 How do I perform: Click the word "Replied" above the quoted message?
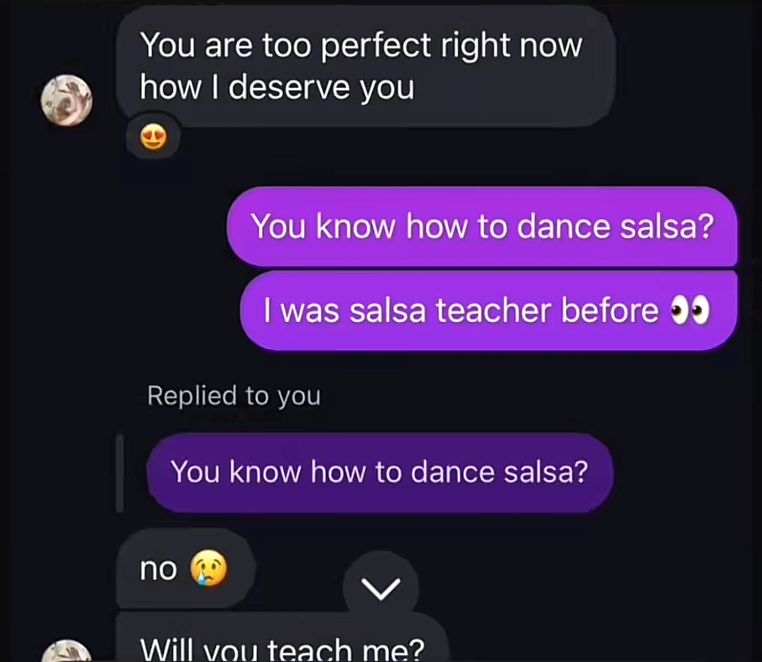coord(191,396)
